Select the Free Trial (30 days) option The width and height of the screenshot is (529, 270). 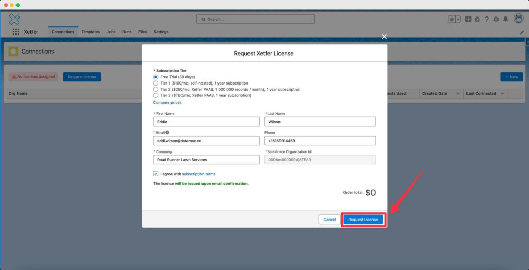point(155,77)
